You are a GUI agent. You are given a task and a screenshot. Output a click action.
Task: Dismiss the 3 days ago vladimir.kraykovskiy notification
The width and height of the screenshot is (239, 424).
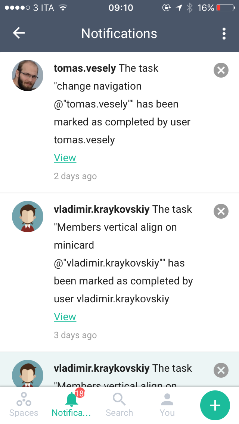pyautogui.click(x=221, y=211)
